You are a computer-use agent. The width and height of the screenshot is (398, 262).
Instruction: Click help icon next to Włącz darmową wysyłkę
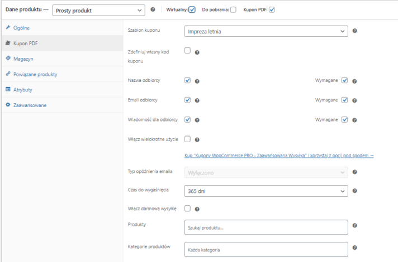pyautogui.click(x=197, y=210)
